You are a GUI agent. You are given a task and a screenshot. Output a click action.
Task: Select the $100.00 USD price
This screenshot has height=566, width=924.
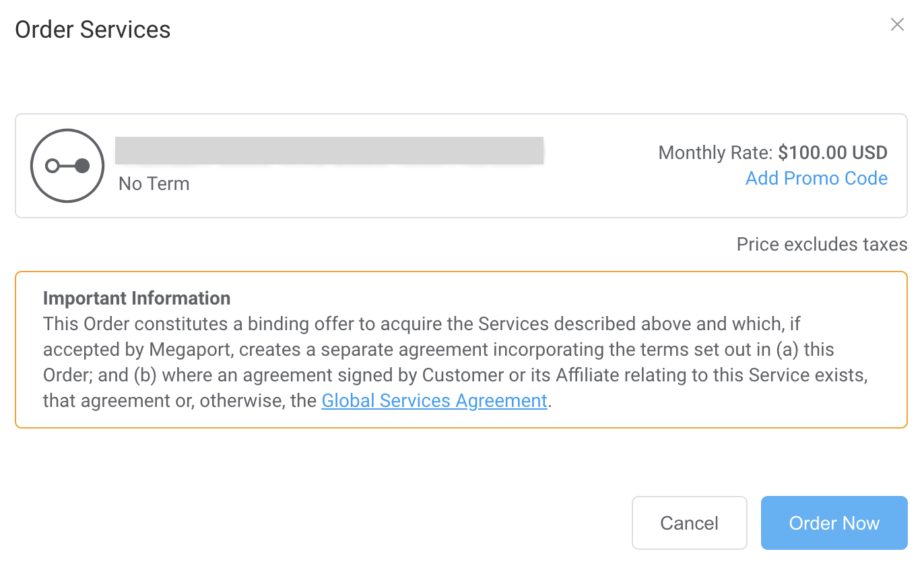click(832, 153)
